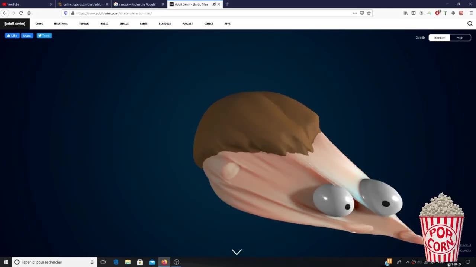
Task: Set quality to High
Action: [460, 37]
